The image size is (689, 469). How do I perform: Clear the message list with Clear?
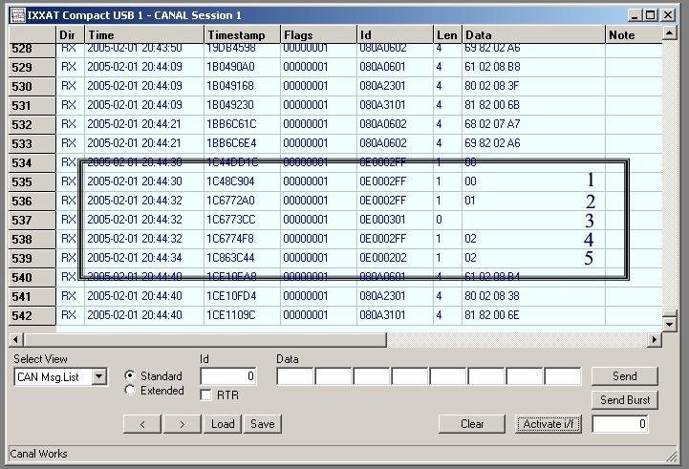pyautogui.click(x=472, y=424)
